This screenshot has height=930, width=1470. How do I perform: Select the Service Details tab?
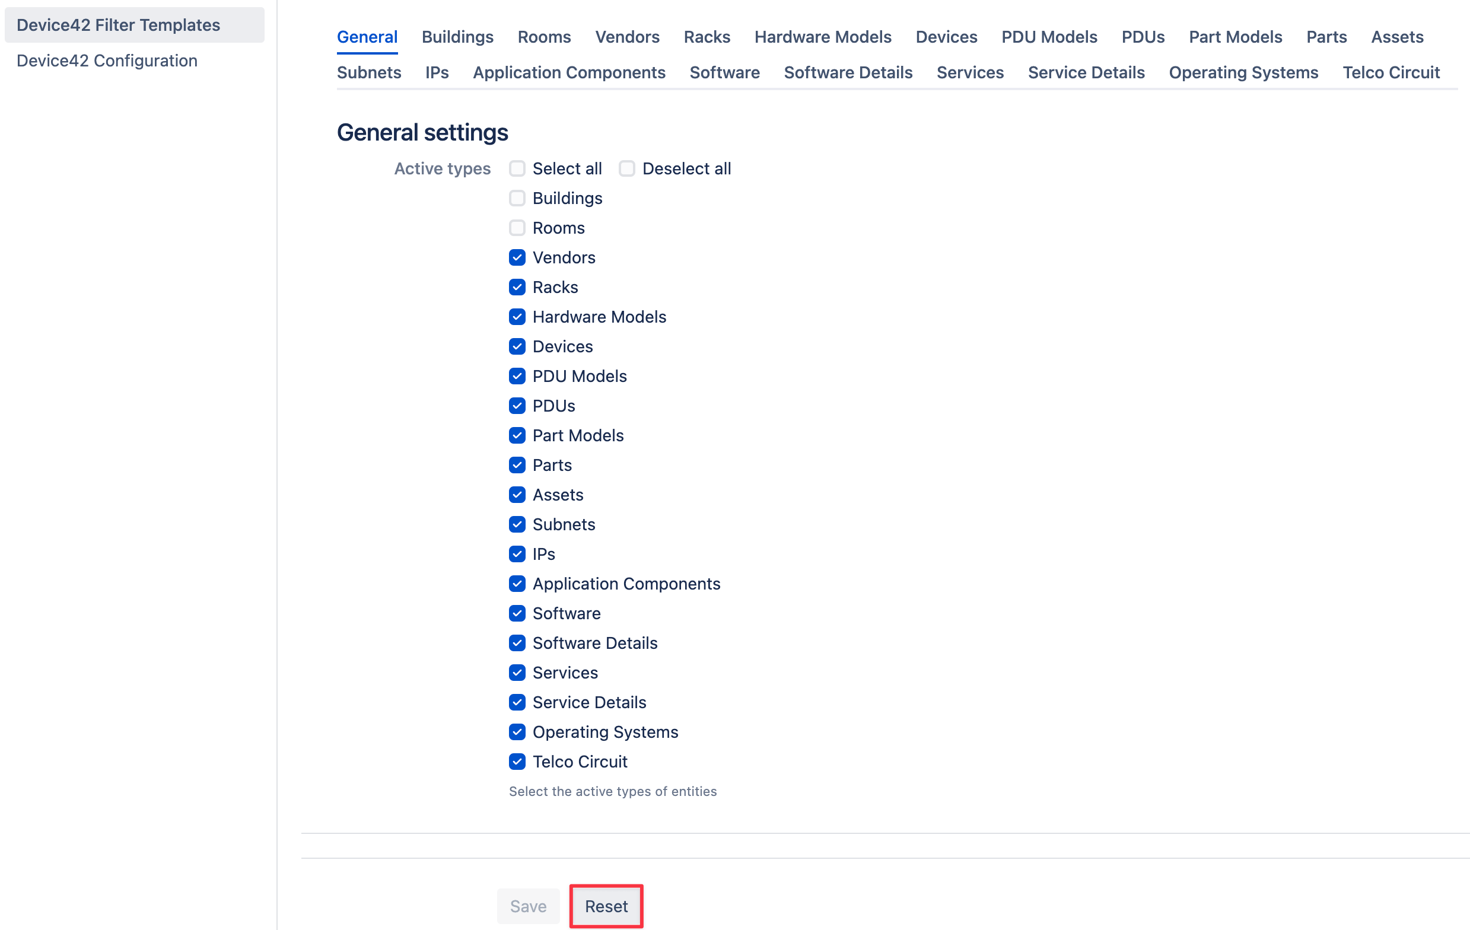click(1086, 72)
